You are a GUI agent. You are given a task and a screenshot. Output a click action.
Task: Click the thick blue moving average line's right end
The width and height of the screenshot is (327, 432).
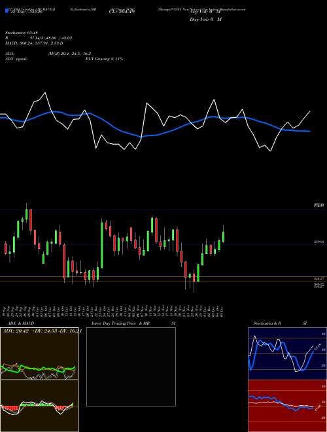tap(309, 131)
